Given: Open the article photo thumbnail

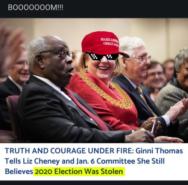Looking at the screenshot, I should [x=94, y=81].
